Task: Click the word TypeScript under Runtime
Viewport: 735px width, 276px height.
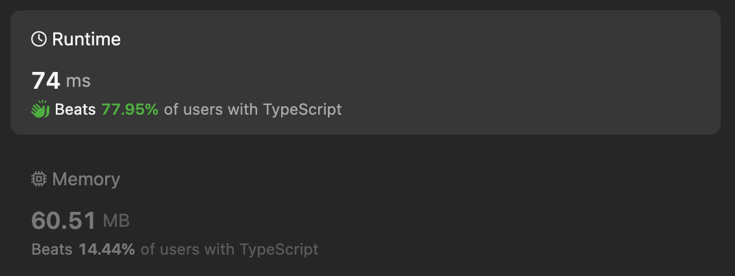Action: 302,109
